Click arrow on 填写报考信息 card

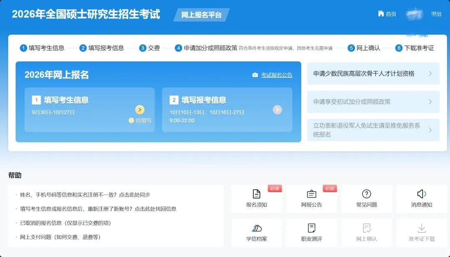coord(277,110)
